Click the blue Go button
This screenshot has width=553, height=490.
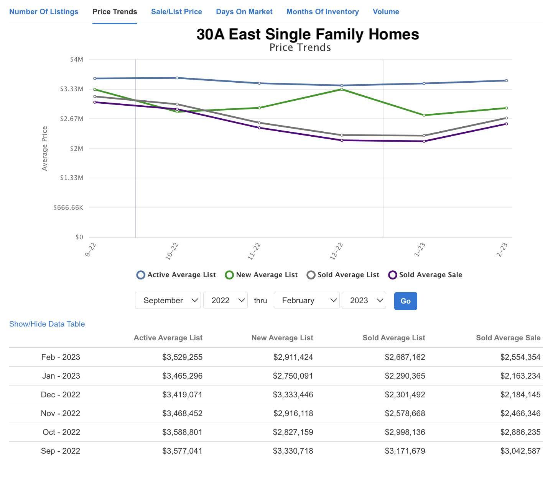click(406, 301)
